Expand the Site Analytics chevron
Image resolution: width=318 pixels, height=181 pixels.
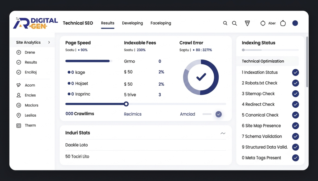[49, 42]
